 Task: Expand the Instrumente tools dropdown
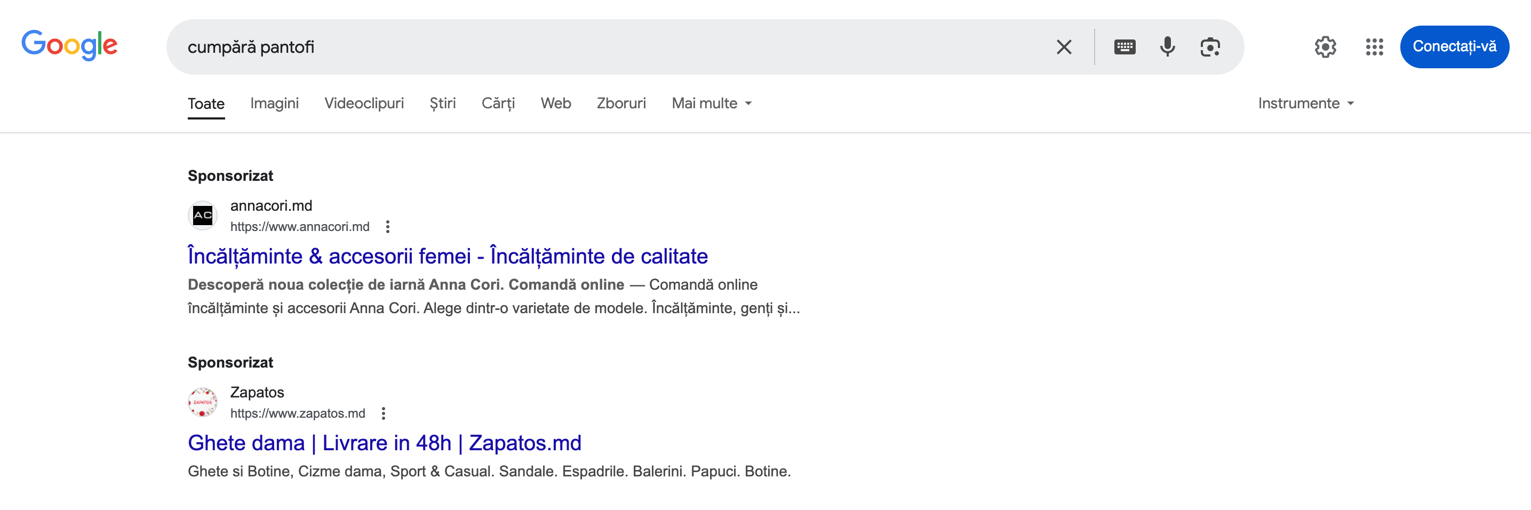[1306, 103]
